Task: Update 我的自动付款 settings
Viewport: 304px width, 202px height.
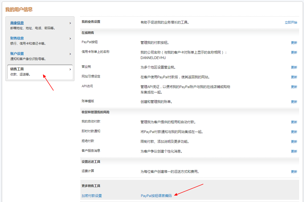Action: [x=294, y=122]
